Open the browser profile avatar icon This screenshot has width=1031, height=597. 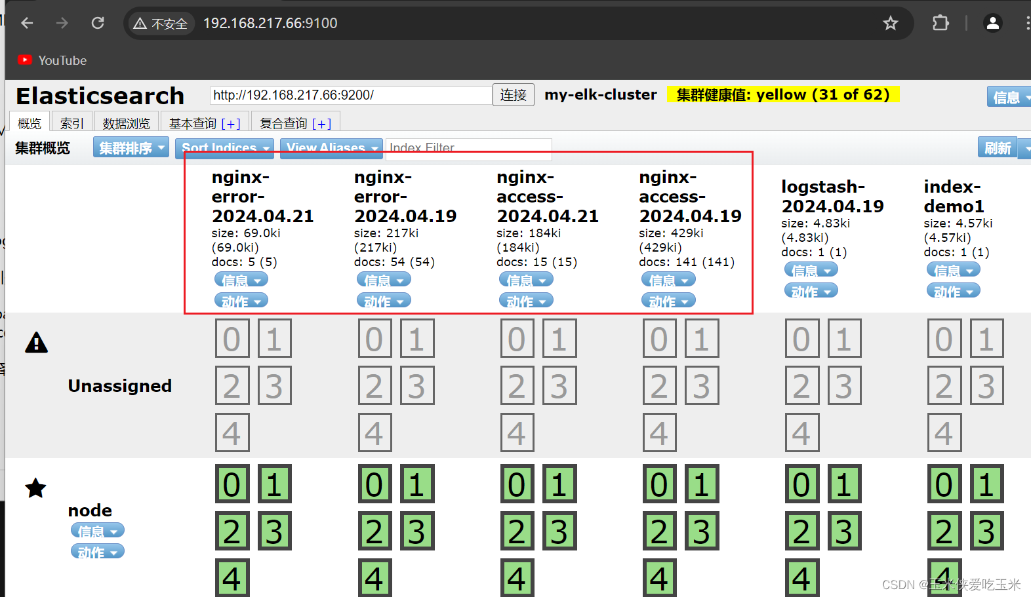(x=993, y=24)
